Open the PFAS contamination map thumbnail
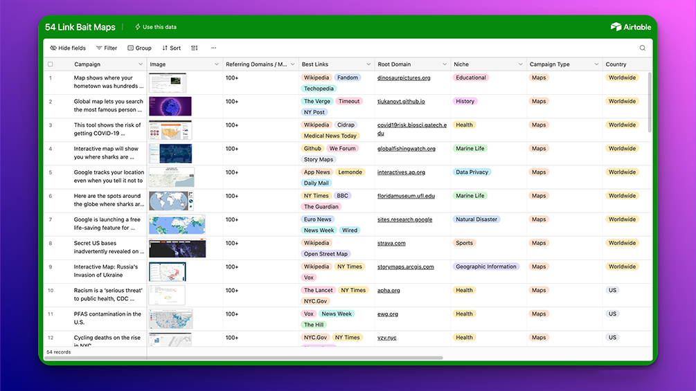696x391 pixels. tap(171, 319)
